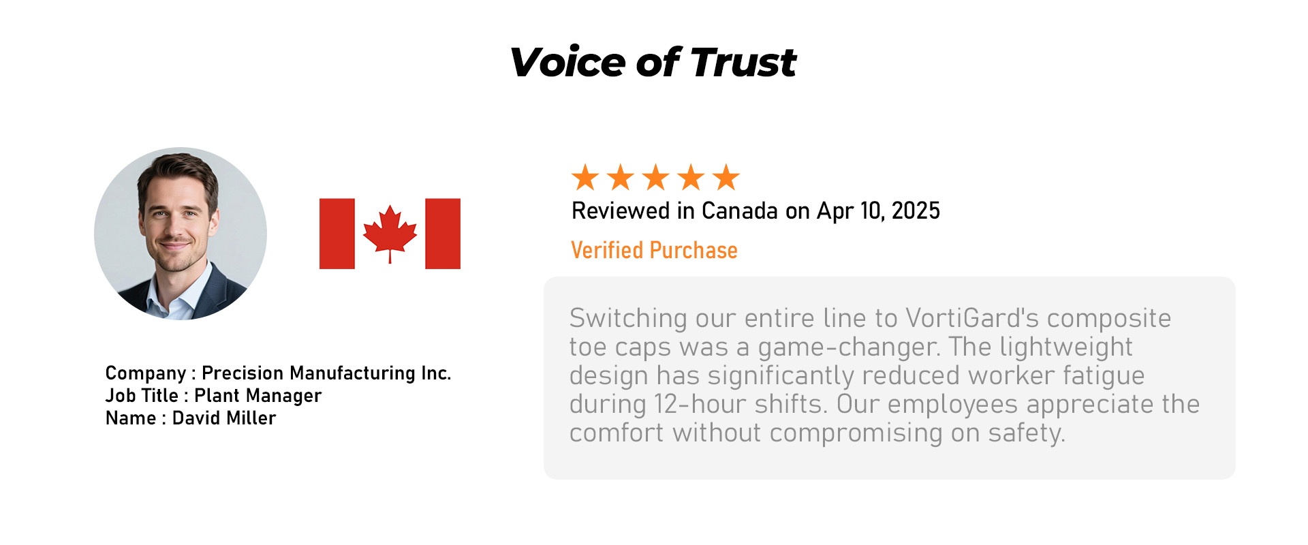Open David Miller's profile photo
The image size is (1308, 545).
(x=181, y=234)
